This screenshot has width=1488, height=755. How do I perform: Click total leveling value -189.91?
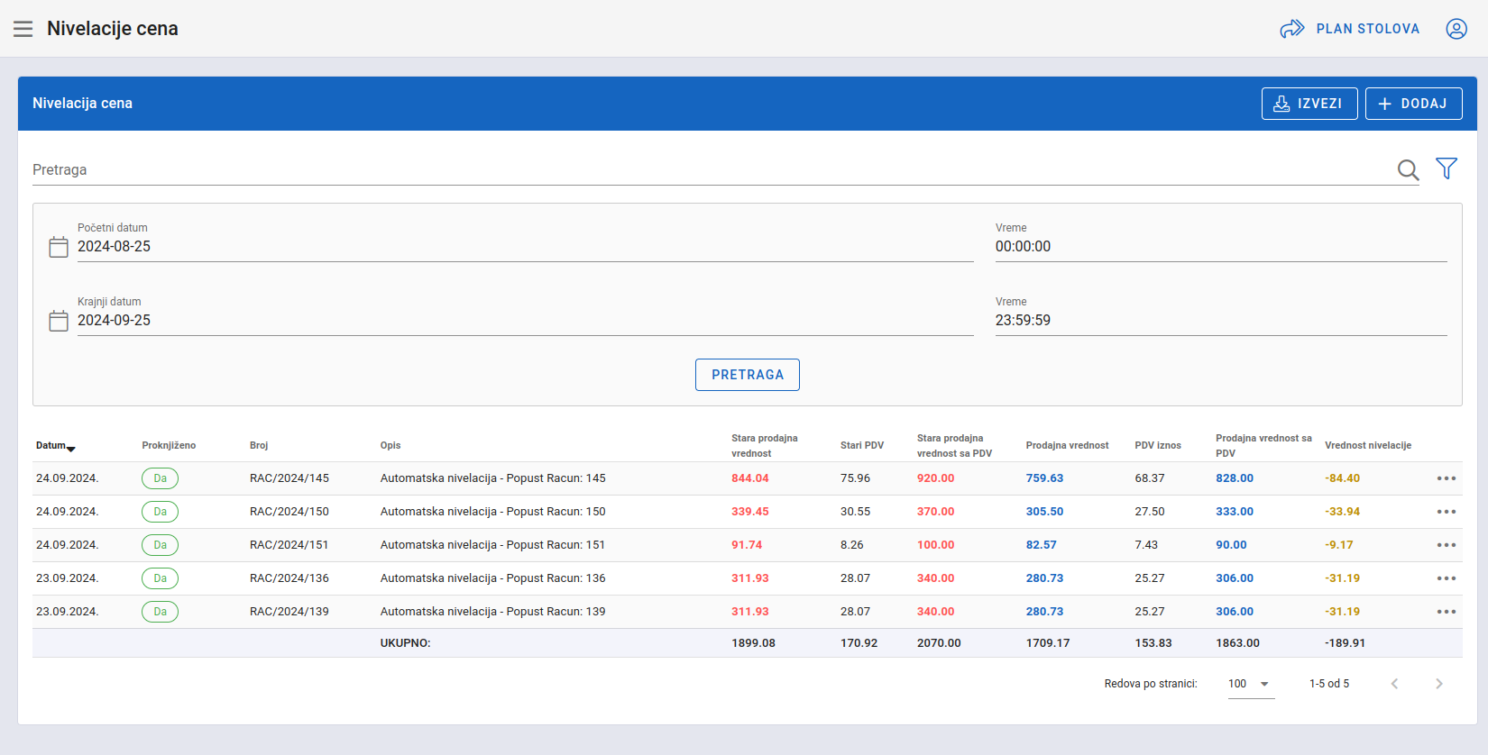(1346, 643)
